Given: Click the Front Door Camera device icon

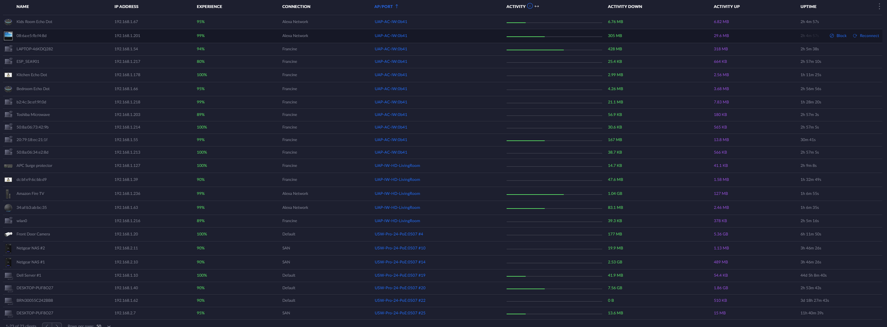Looking at the screenshot, I should pyautogui.click(x=8, y=234).
